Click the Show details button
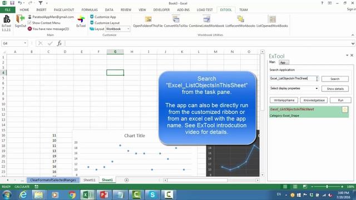 [x=335, y=89]
